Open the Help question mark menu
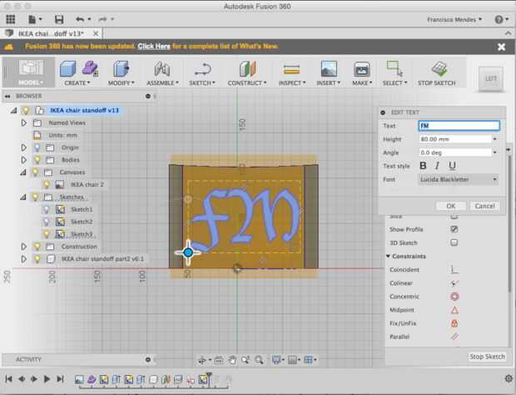This screenshot has height=395, width=516. [x=499, y=19]
